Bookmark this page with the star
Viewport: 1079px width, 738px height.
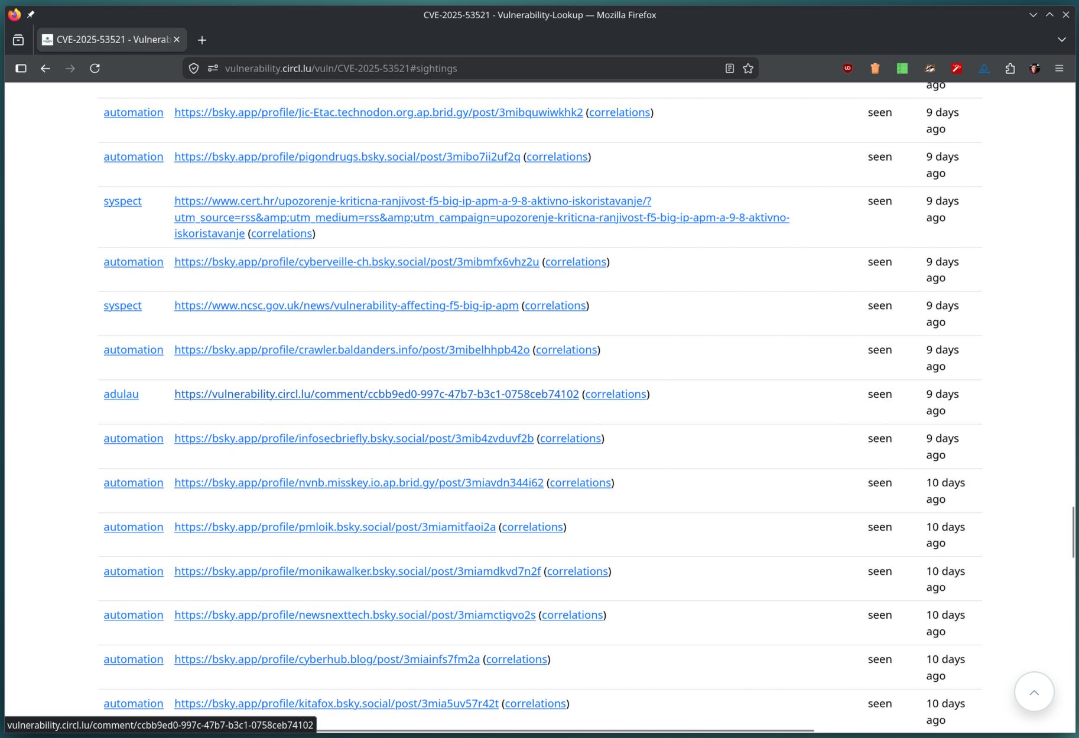click(748, 69)
